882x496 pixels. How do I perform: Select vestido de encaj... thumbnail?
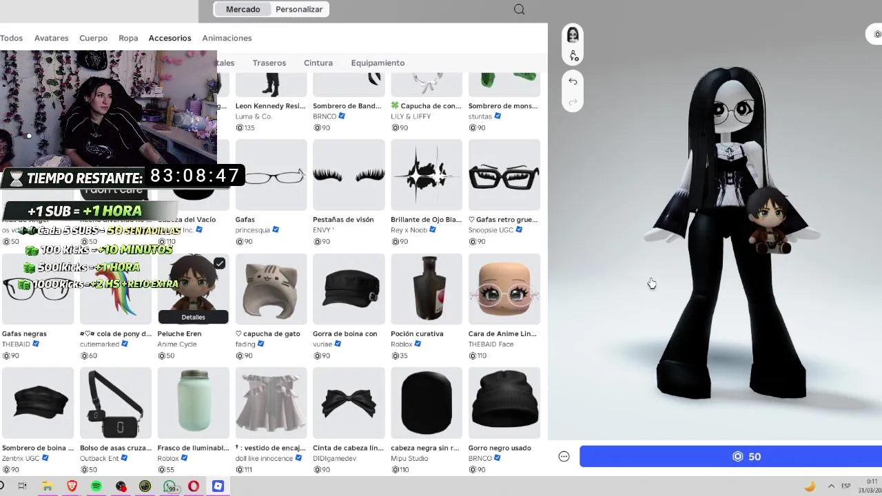click(271, 403)
